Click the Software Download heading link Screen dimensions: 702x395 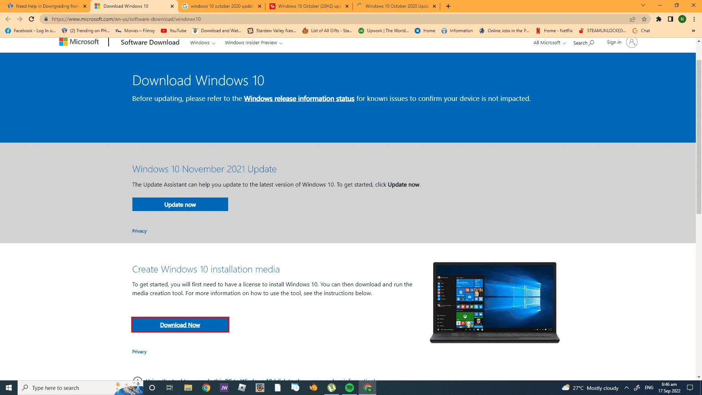[150, 42]
